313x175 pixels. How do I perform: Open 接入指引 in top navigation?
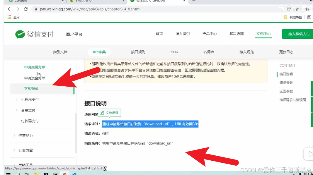pyautogui.click(x=183, y=34)
